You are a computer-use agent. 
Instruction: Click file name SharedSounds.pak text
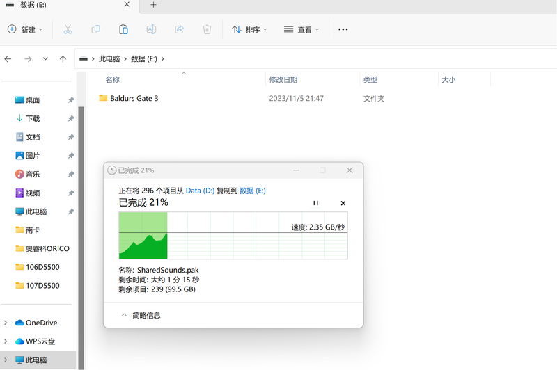click(168, 271)
